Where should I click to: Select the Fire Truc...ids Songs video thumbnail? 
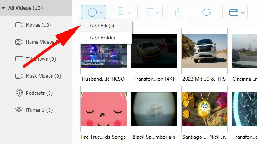point(104,109)
